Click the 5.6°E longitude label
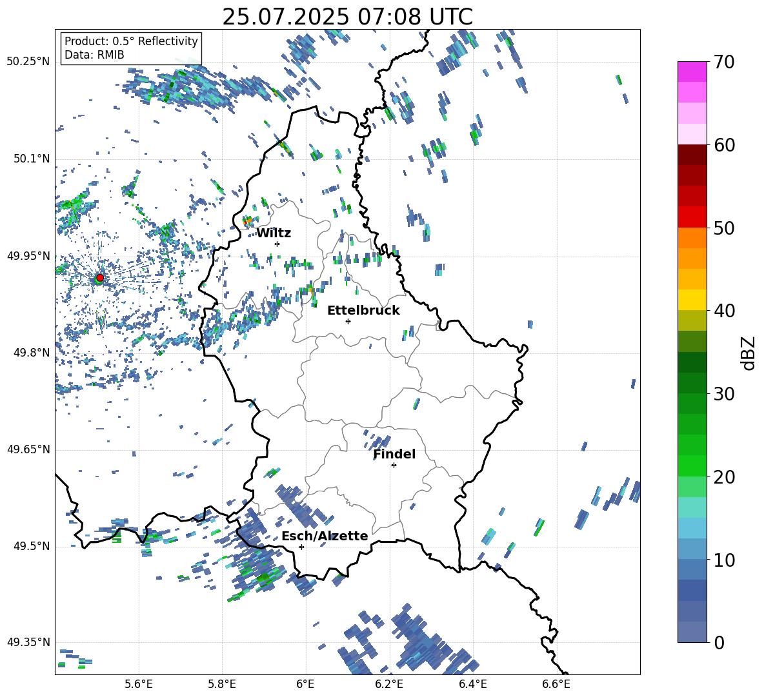Image resolution: width=764 pixels, height=697 pixels. pos(139,685)
